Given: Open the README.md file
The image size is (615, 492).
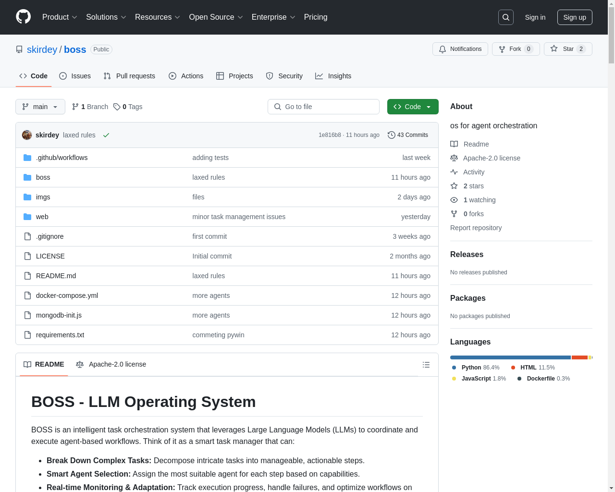Looking at the screenshot, I should pos(56,276).
